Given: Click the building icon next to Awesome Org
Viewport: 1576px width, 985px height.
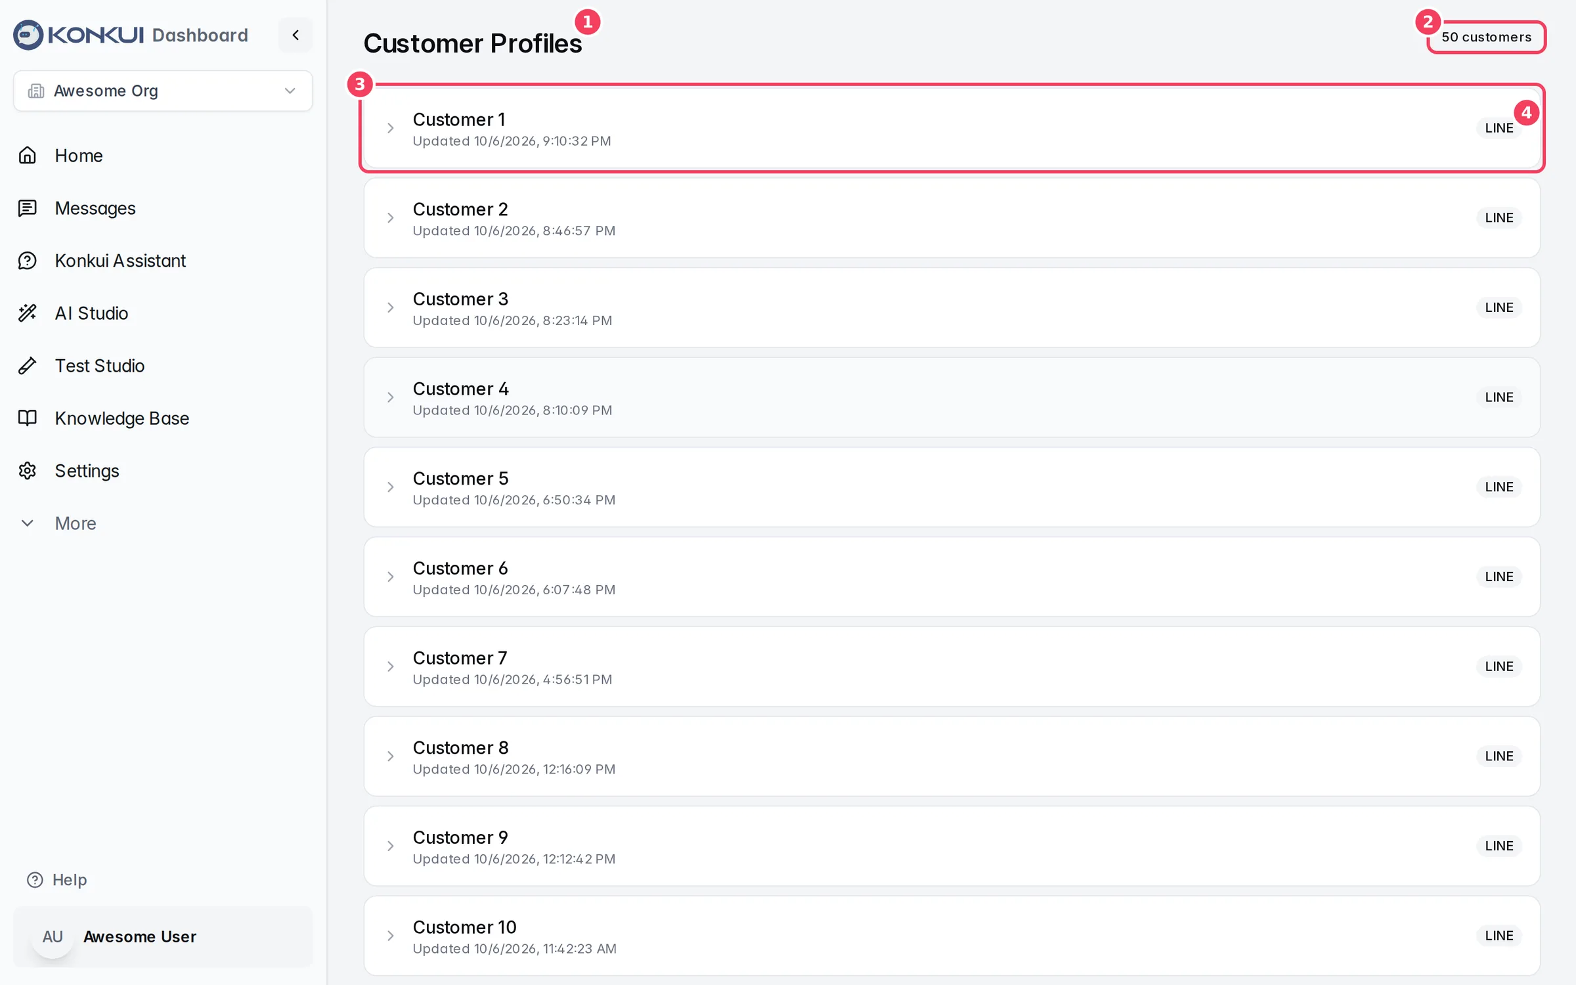Looking at the screenshot, I should coord(36,91).
